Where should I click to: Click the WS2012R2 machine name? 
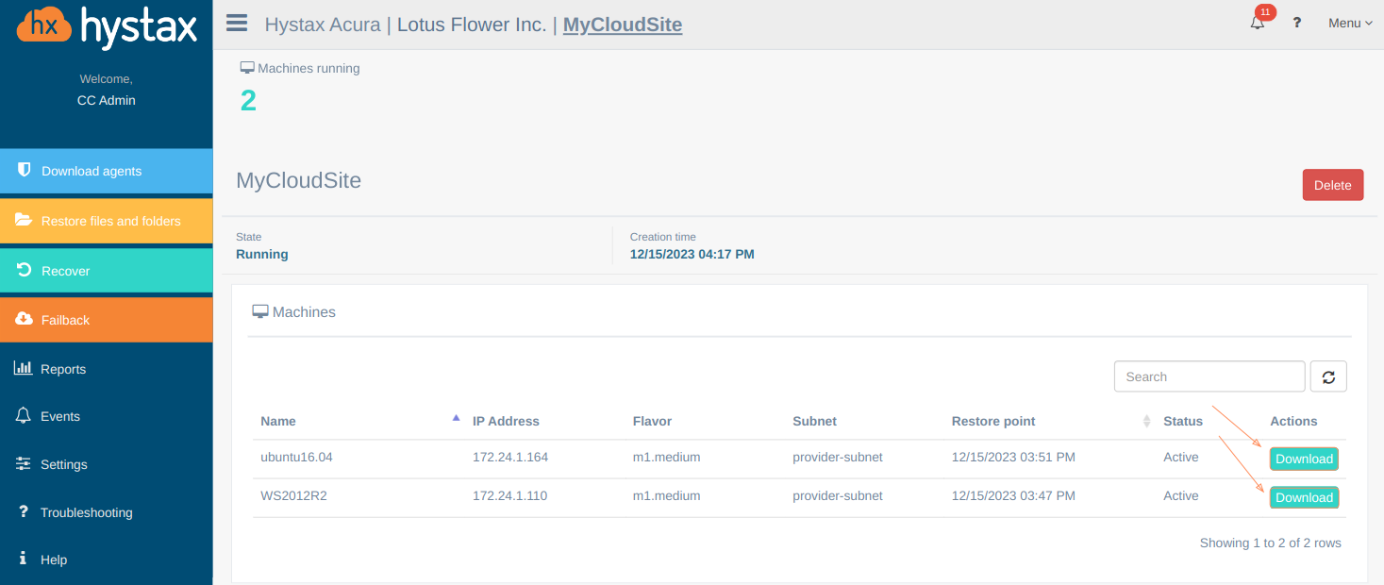(x=293, y=495)
